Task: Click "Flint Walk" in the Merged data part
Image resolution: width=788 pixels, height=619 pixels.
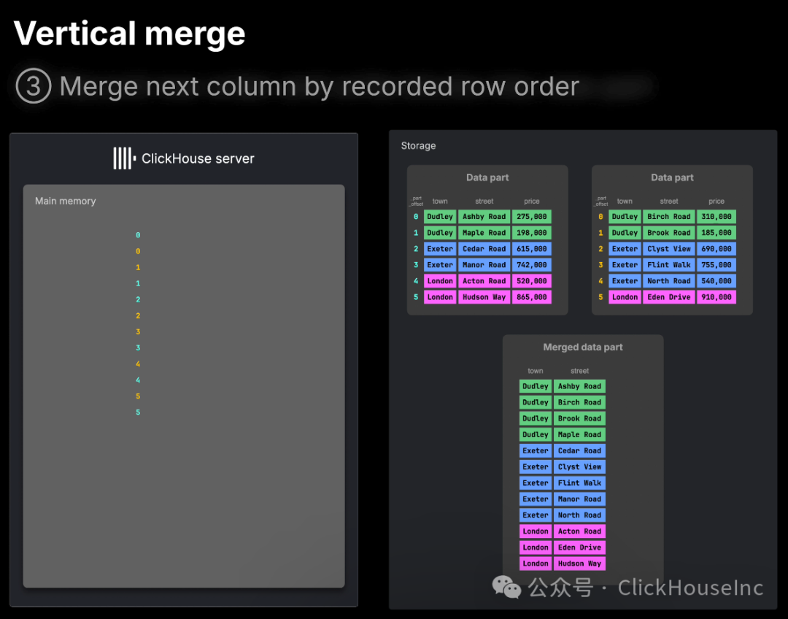Action: [579, 482]
